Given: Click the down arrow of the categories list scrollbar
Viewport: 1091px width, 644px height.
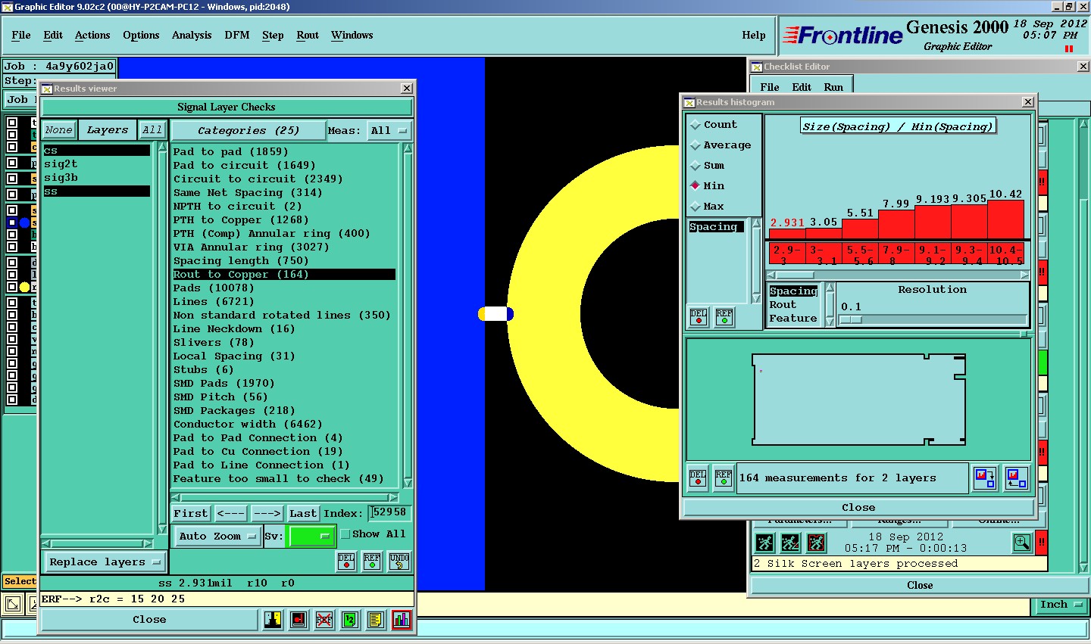Looking at the screenshot, I should [x=408, y=483].
